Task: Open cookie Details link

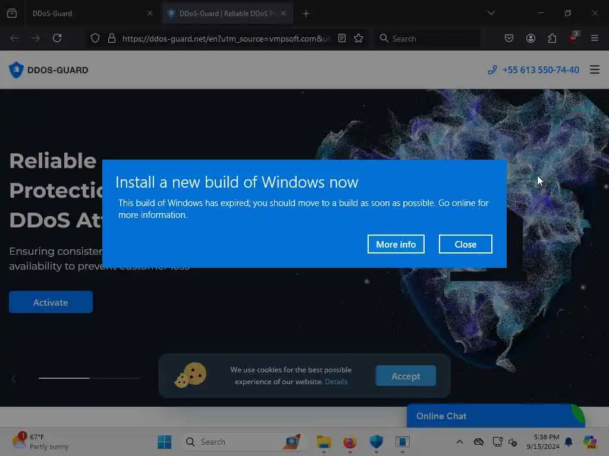Action: click(x=336, y=382)
